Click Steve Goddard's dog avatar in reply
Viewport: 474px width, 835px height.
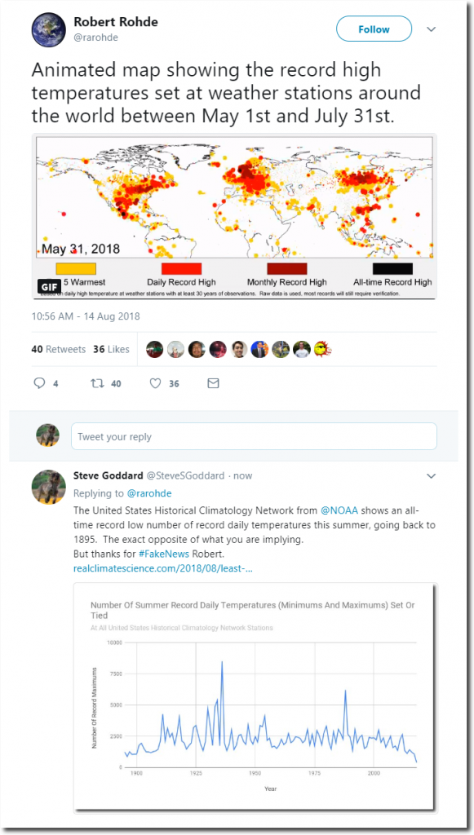pos(49,487)
